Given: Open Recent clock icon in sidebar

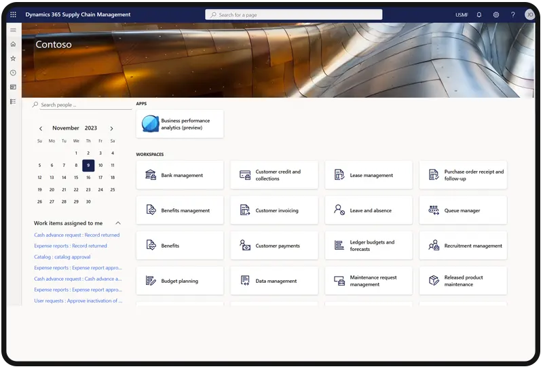Looking at the screenshot, I should click(13, 73).
